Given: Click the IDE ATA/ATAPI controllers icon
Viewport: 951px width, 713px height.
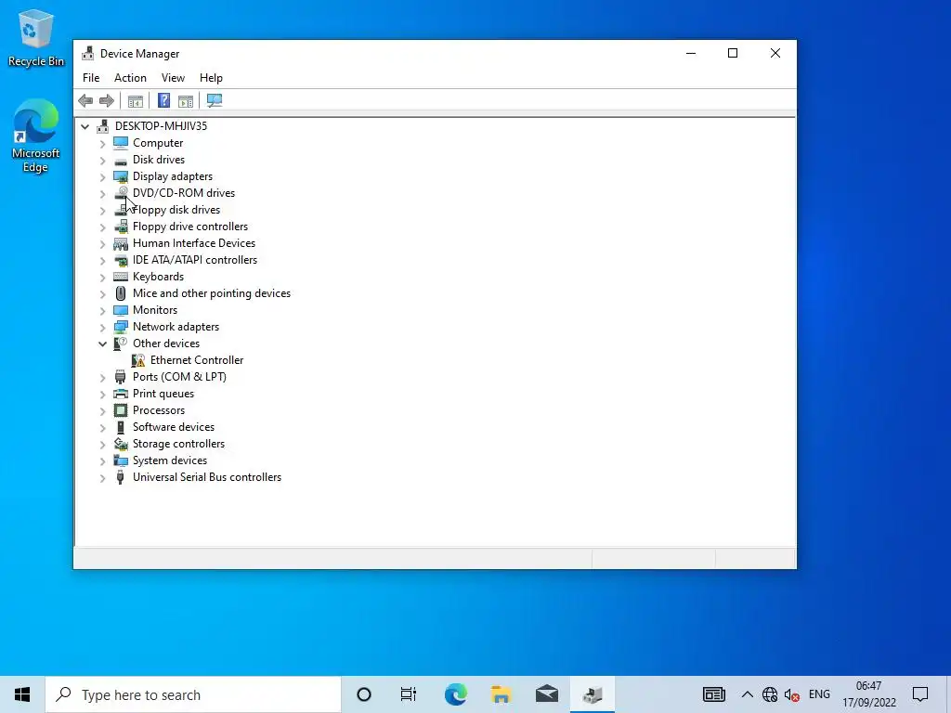Looking at the screenshot, I should coord(121,260).
